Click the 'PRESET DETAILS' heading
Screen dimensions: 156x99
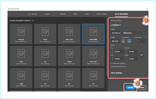[116, 21]
